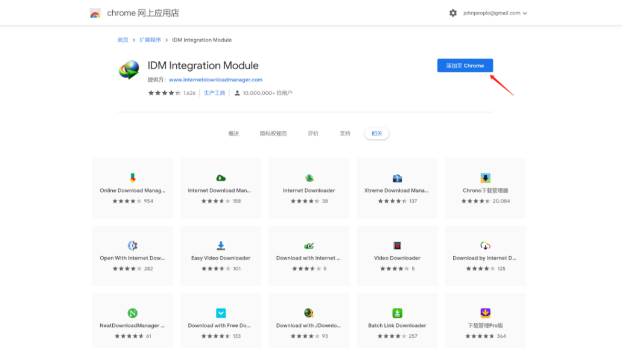This screenshot has width=622, height=353.
Task: Click the IDM Integration Module heading
Action: 203,66
